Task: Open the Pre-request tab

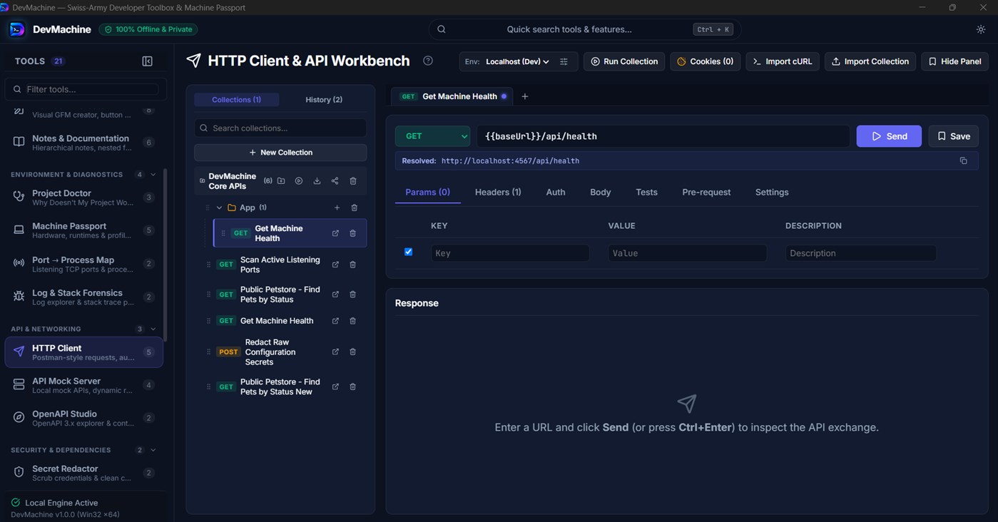Action: [x=706, y=192]
